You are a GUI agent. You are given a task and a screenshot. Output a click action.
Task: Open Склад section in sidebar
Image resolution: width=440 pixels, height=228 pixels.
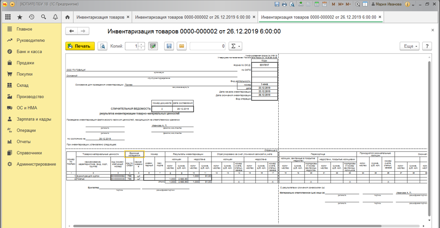[x=23, y=85]
